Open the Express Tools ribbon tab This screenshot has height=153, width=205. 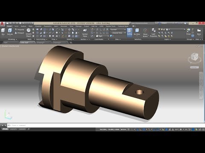[111, 26]
